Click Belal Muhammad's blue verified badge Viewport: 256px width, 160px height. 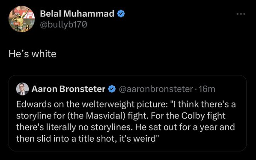click(x=121, y=14)
